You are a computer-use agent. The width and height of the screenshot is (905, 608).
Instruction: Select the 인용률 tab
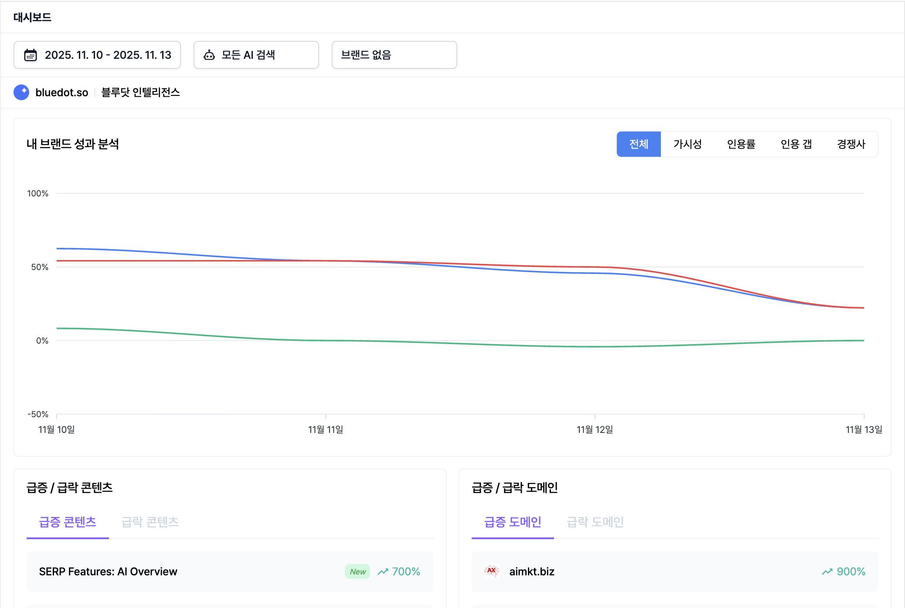(741, 144)
